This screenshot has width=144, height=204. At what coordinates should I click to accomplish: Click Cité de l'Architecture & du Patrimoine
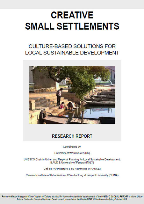72,169
